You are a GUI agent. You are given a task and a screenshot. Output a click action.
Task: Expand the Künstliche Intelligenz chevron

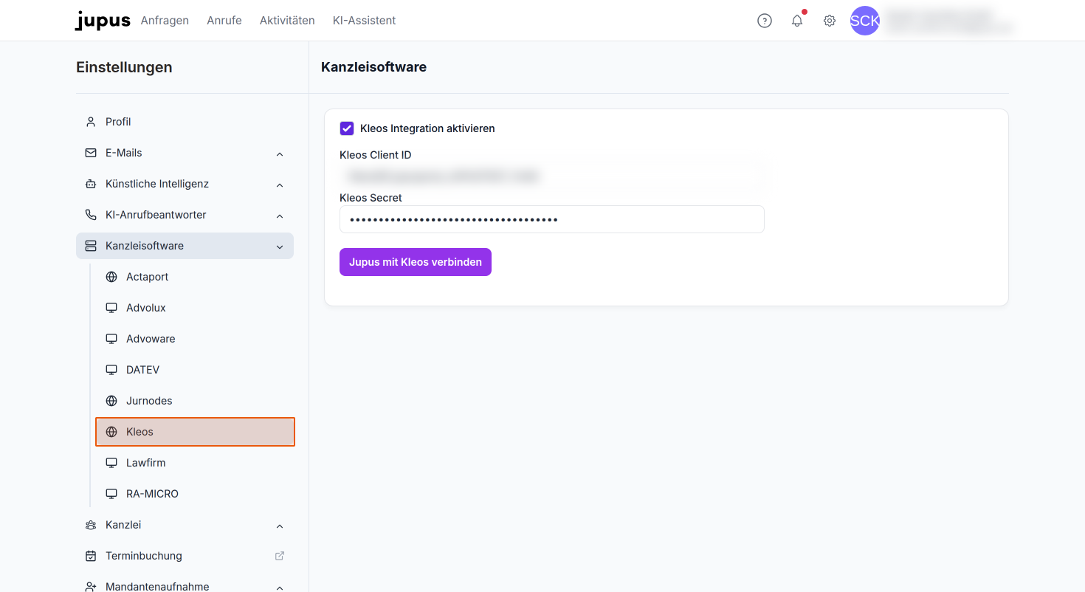[x=280, y=185]
